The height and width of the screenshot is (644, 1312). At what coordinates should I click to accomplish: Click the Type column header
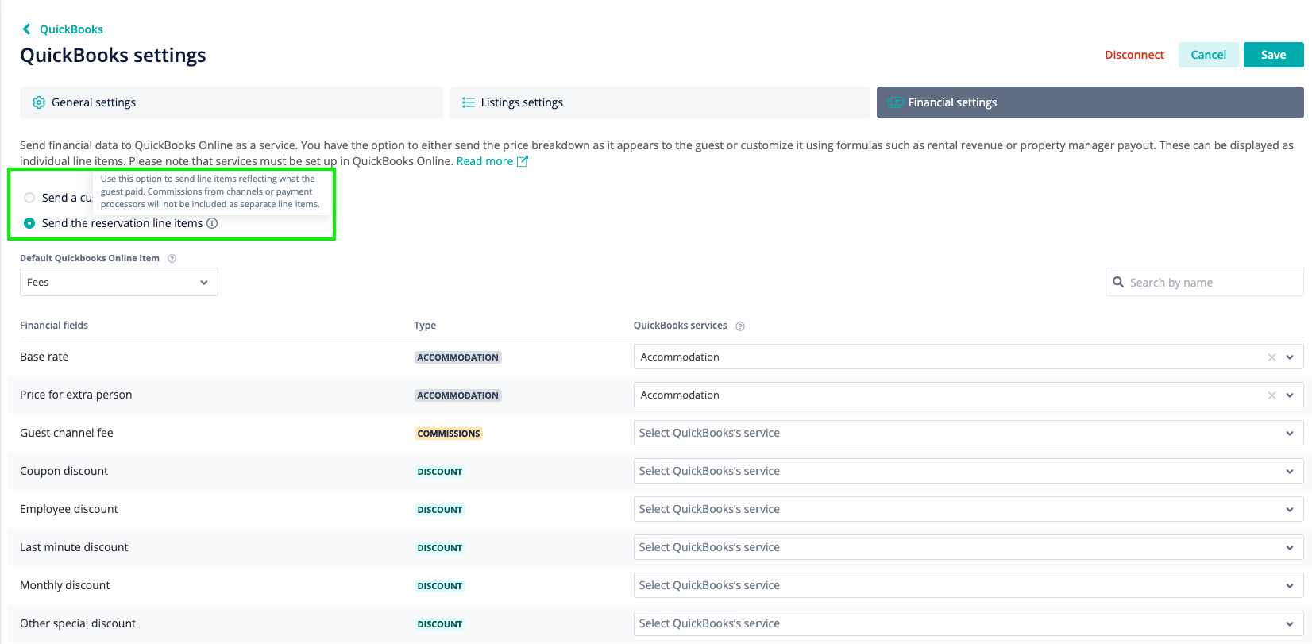(x=425, y=326)
